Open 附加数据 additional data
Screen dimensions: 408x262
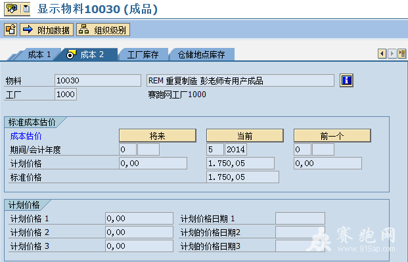[x=47, y=30]
